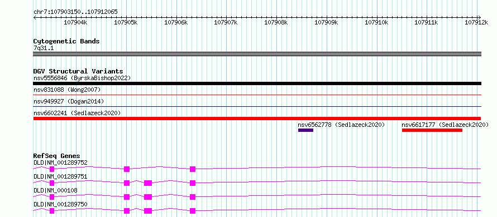Click the DLD|NM_001289751 transcript label

(60, 176)
